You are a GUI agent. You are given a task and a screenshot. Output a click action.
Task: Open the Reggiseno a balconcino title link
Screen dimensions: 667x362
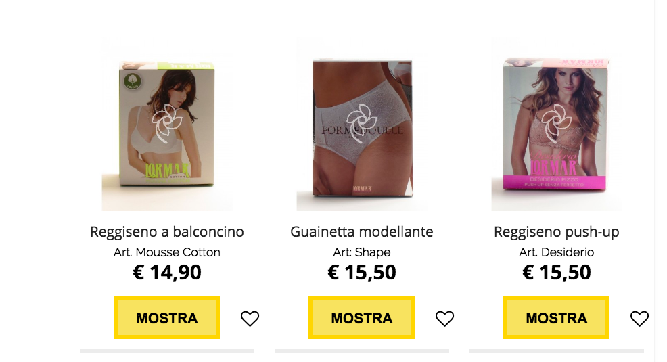[x=166, y=232]
